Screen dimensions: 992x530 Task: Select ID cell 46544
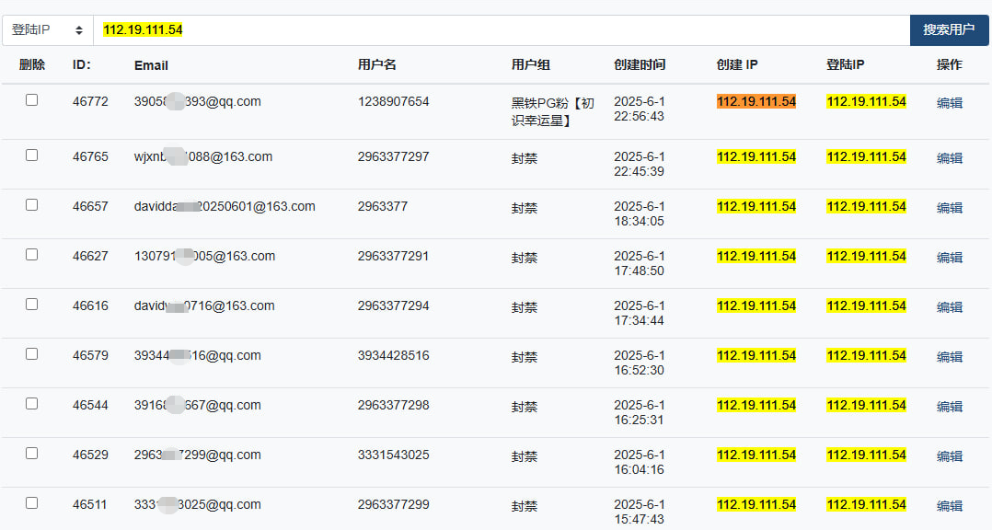[90, 405]
